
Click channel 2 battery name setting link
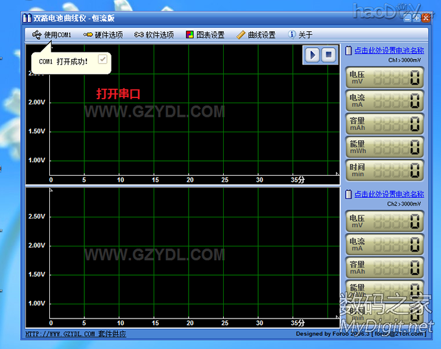point(388,194)
